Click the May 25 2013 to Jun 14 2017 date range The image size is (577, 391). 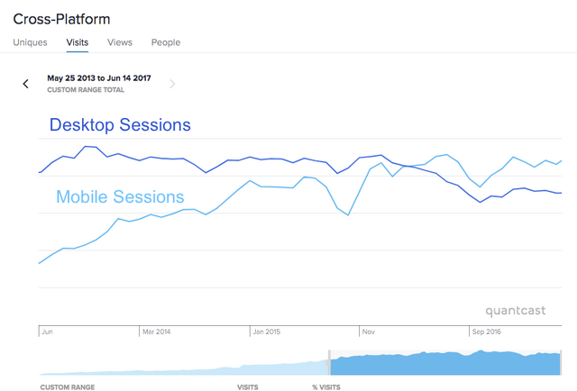(x=99, y=78)
